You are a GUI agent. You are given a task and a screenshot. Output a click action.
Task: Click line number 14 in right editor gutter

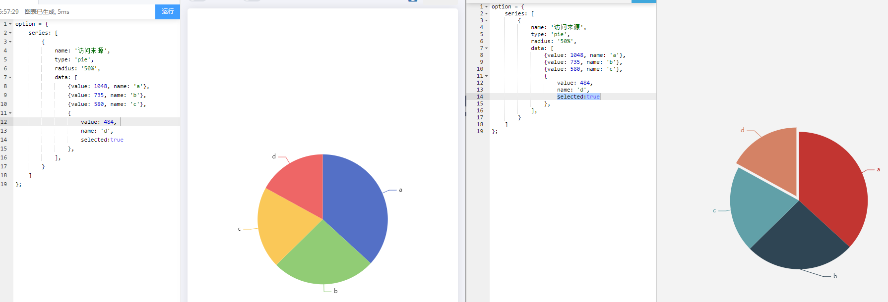(480, 97)
